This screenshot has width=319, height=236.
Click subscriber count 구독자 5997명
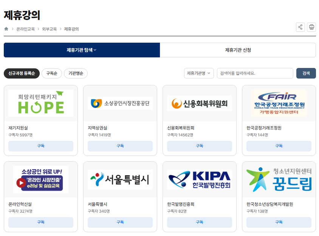point(20,135)
